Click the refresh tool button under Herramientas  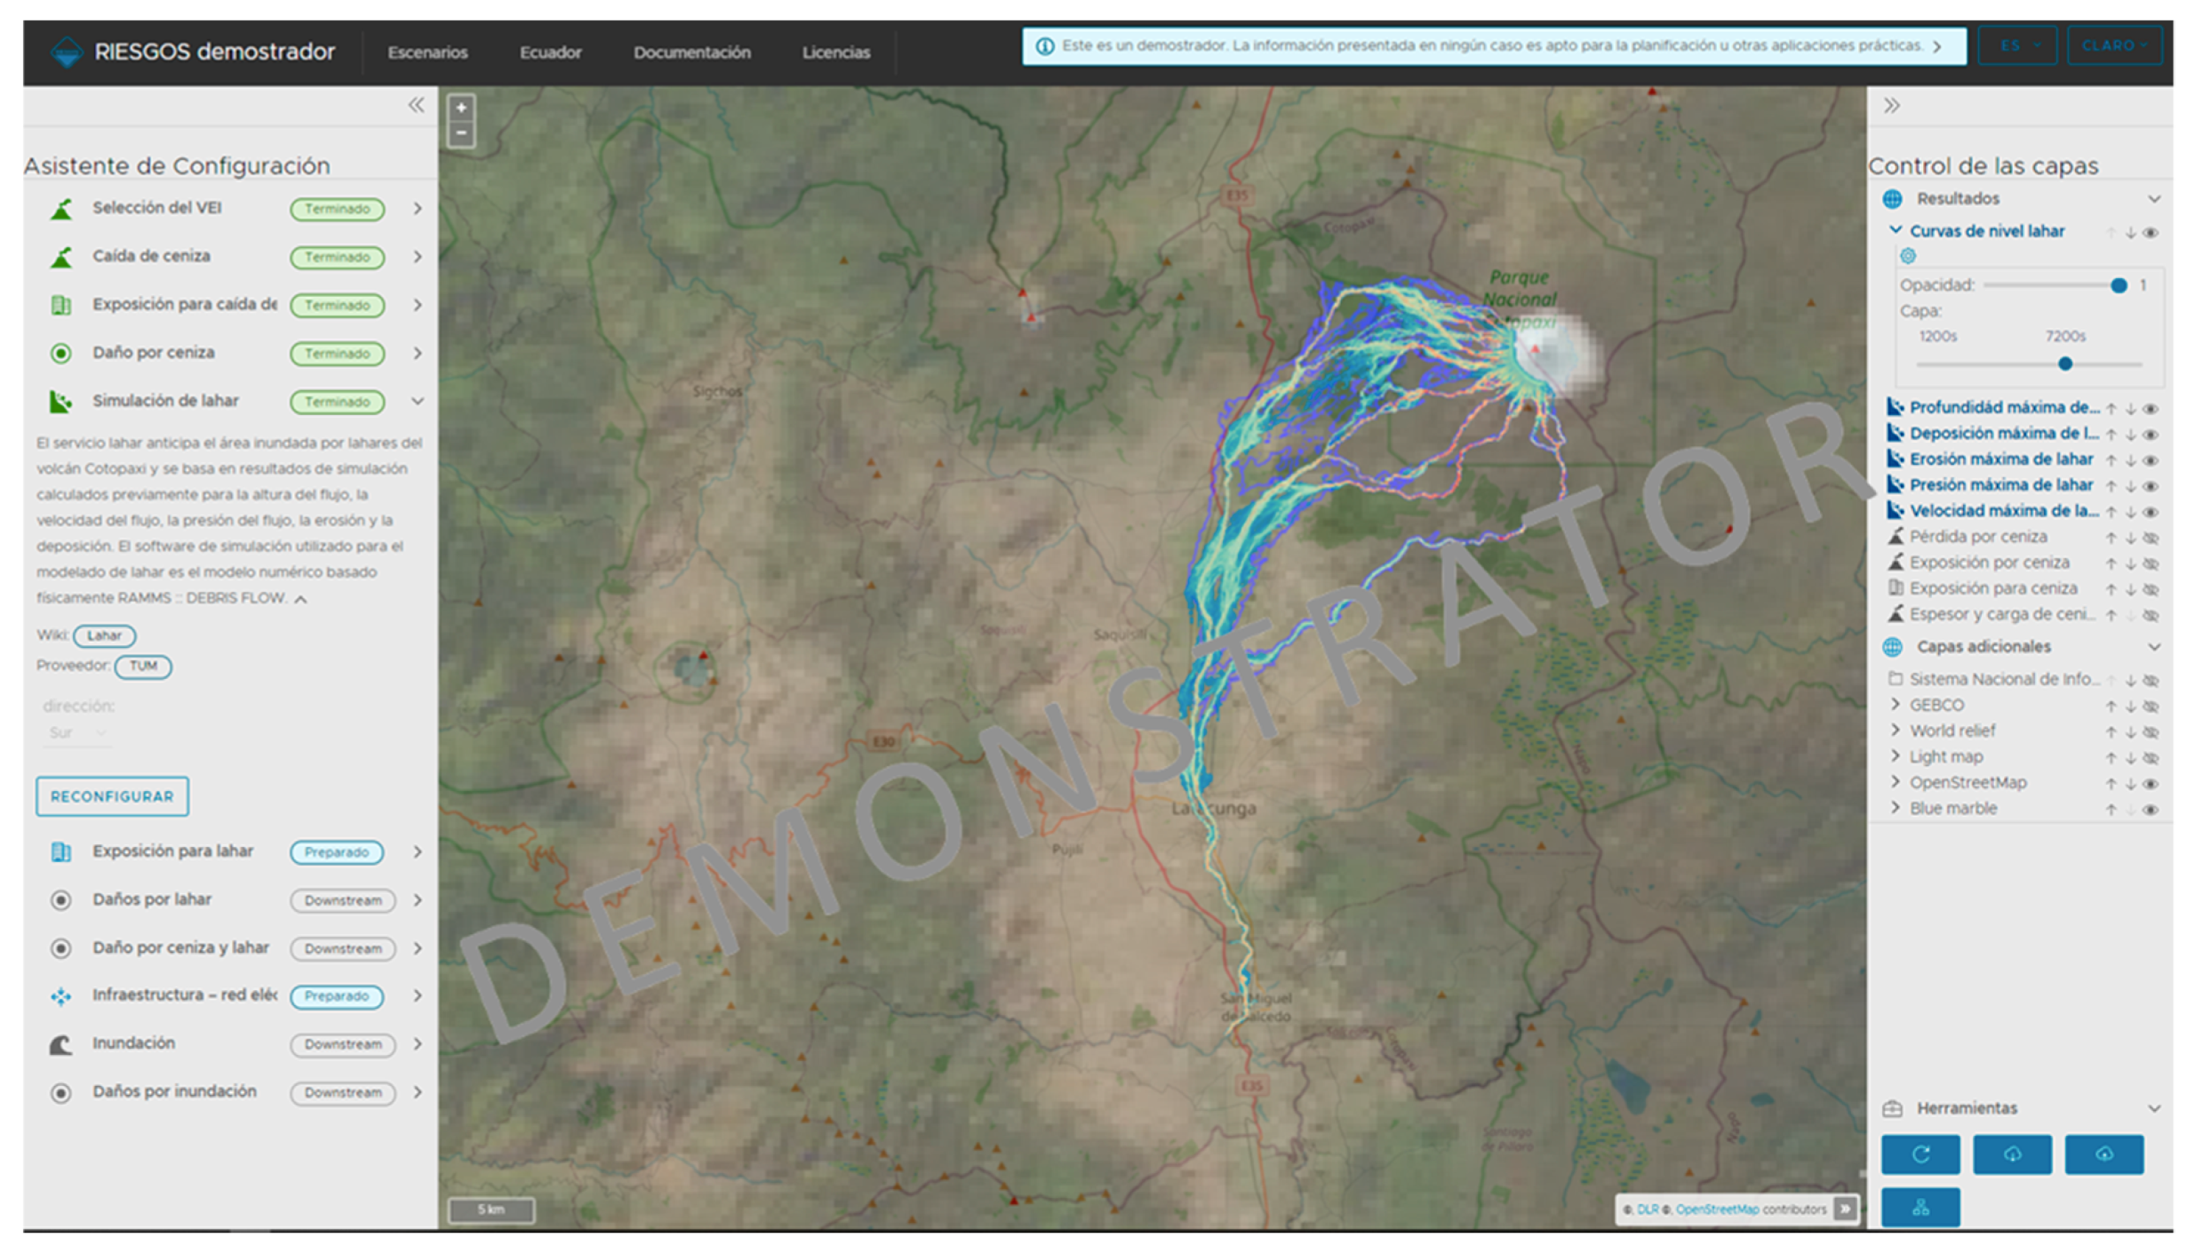(x=1920, y=1154)
